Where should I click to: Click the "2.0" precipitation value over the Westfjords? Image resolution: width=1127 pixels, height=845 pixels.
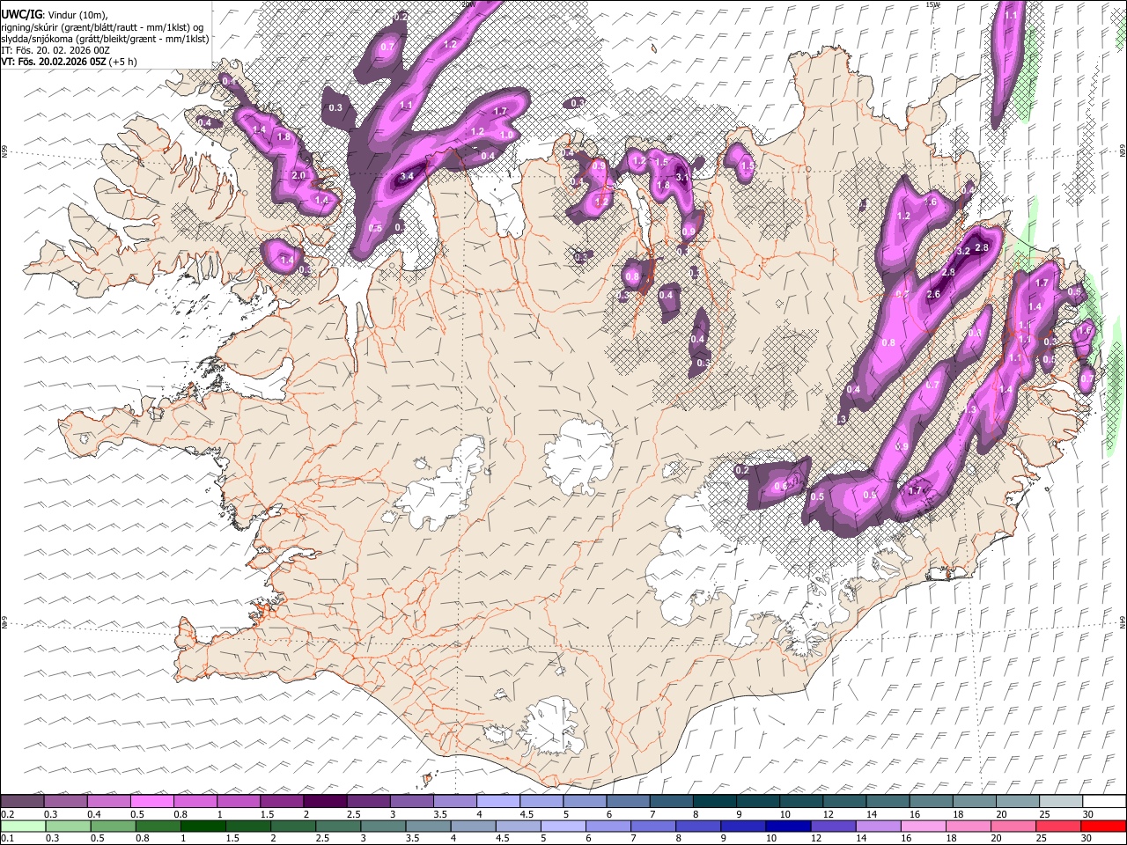click(298, 175)
